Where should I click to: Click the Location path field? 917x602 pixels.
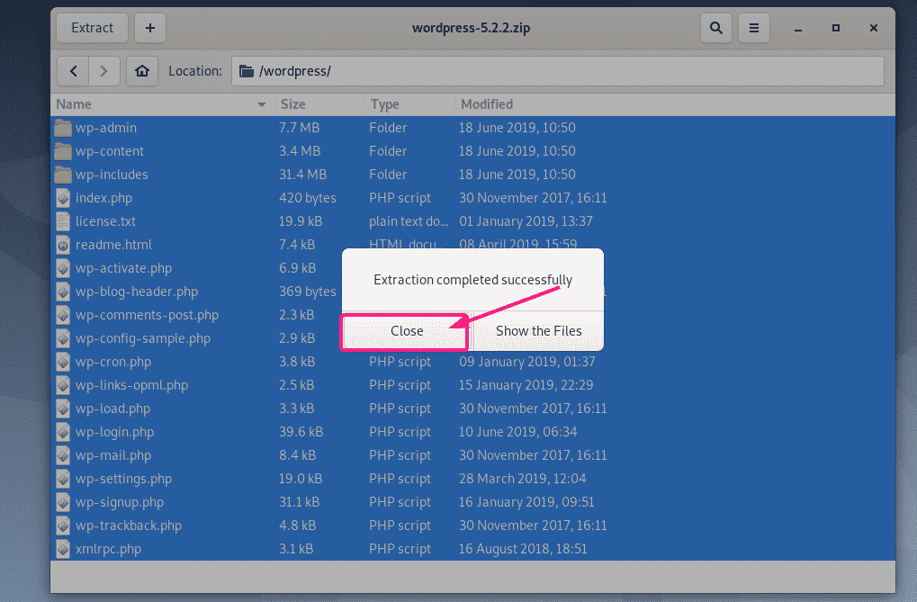(x=557, y=71)
